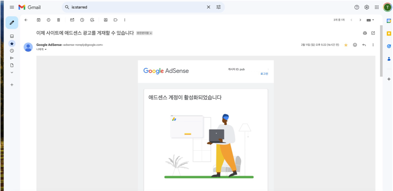
Task: Expand More labels chevron in sidebar
Action: point(12,72)
